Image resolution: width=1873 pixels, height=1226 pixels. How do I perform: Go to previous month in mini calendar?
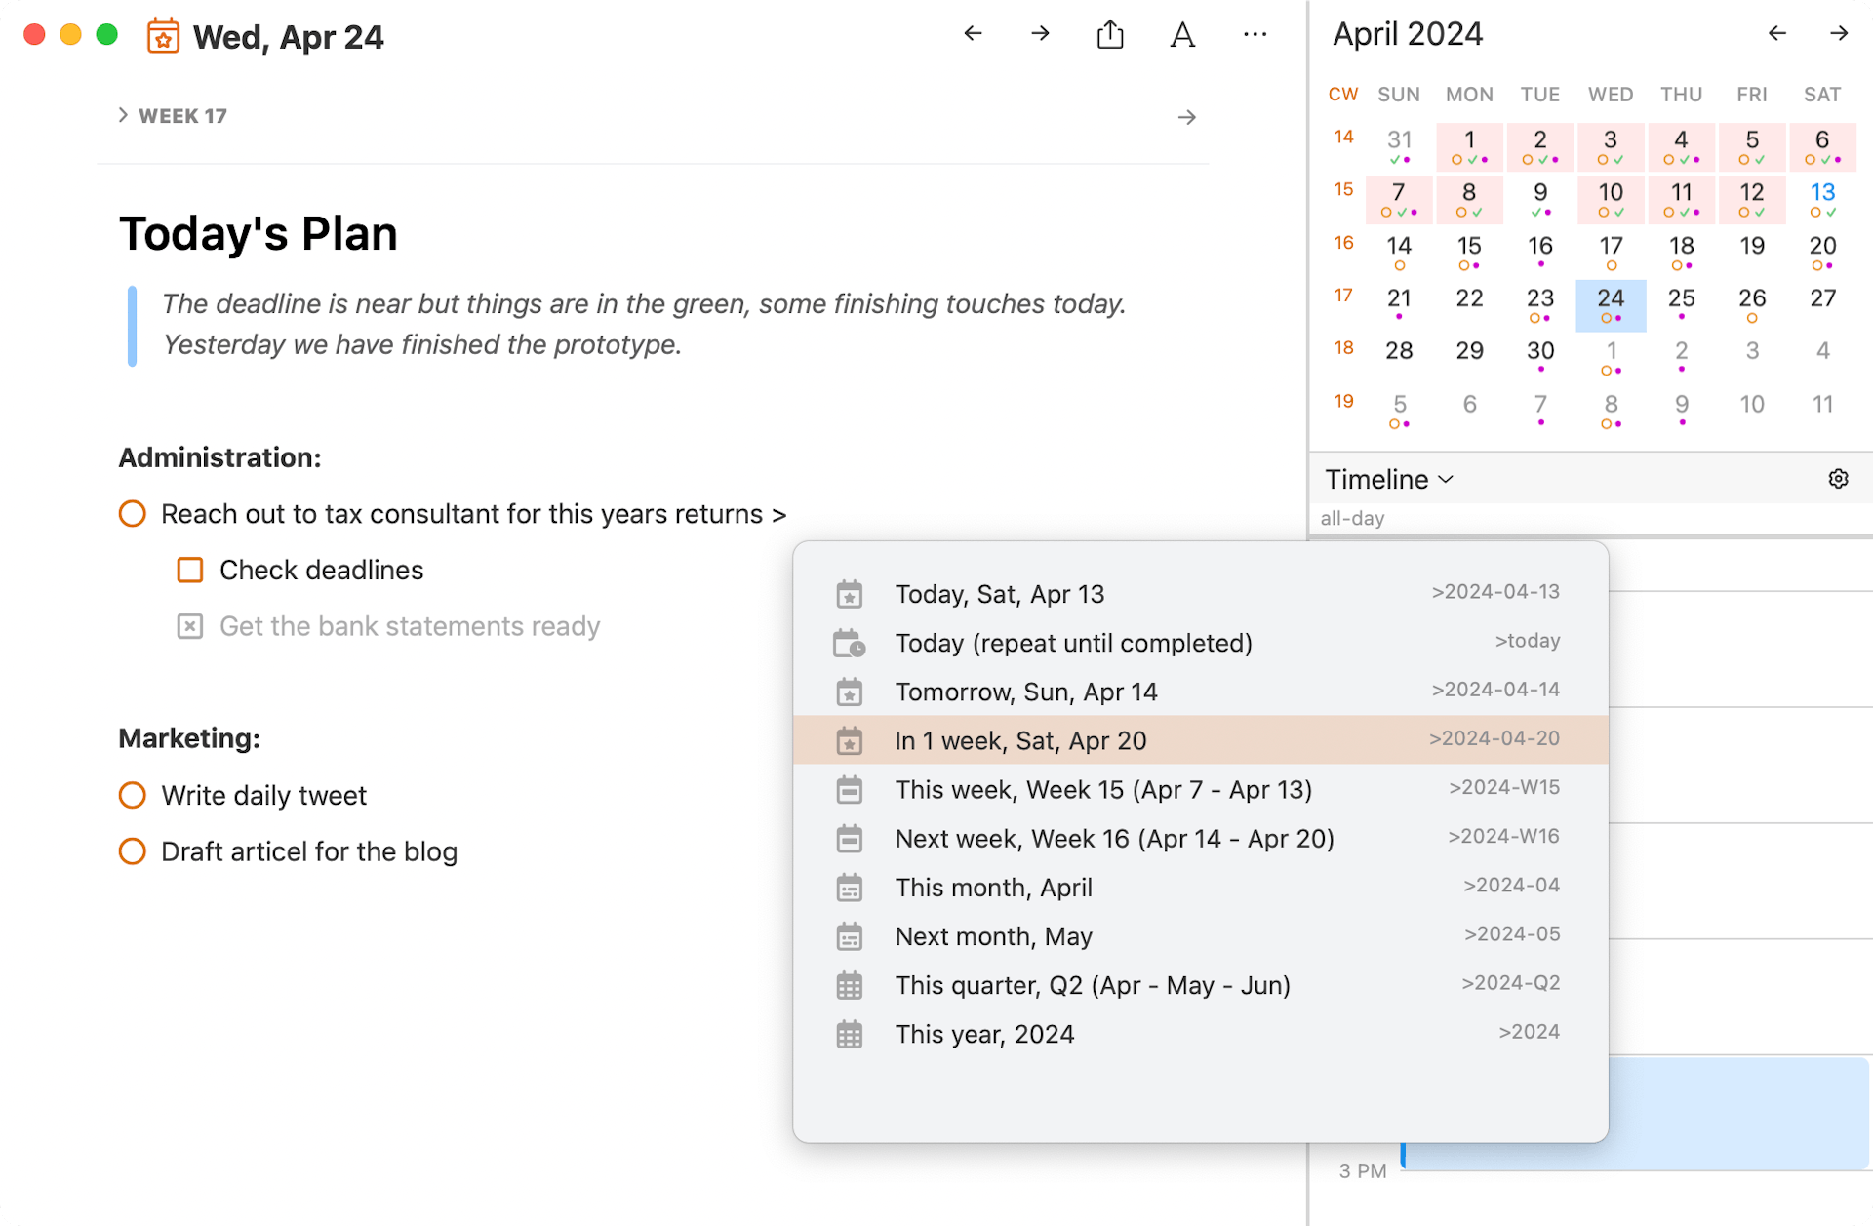(1776, 33)
